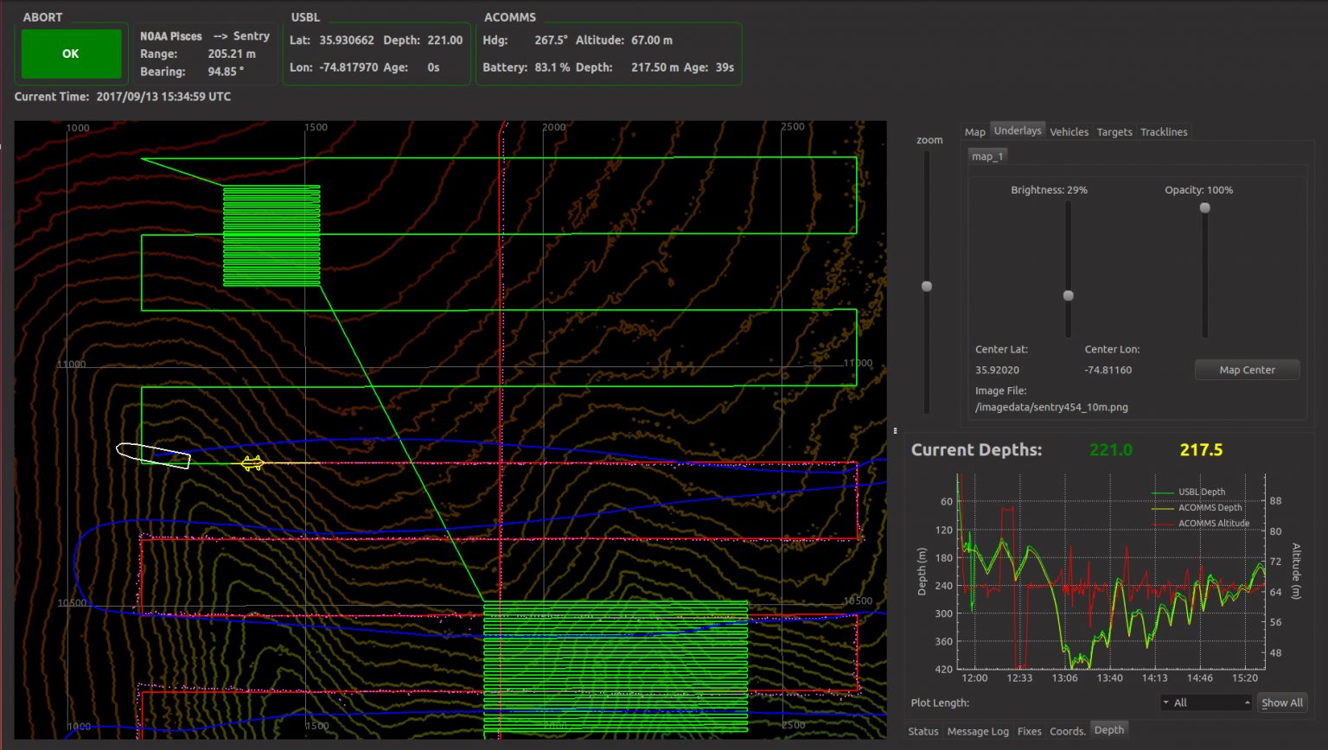Click the Show All plot button
This screenshot has width=1328, height=750.
pyautogui.click(x=1281, y=702)
